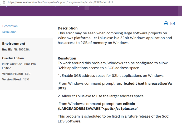Click the bold Description heading
182x134 pixels.
(x=68, y=28)
